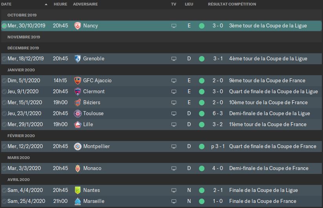This screenshot has width=323, height=208.
Task: Click the Marseille club logo
Action: pyautogui.click(x=77, y=201)
